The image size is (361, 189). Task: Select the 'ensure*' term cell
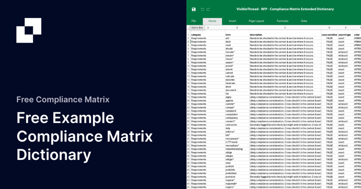(237, 56)
